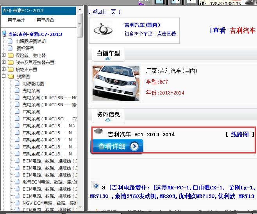Click the computer icon beside 当前:吉利-帝豪EC7-2013
This screenshot has height=214, width=257.
click(x=4, y=34)
